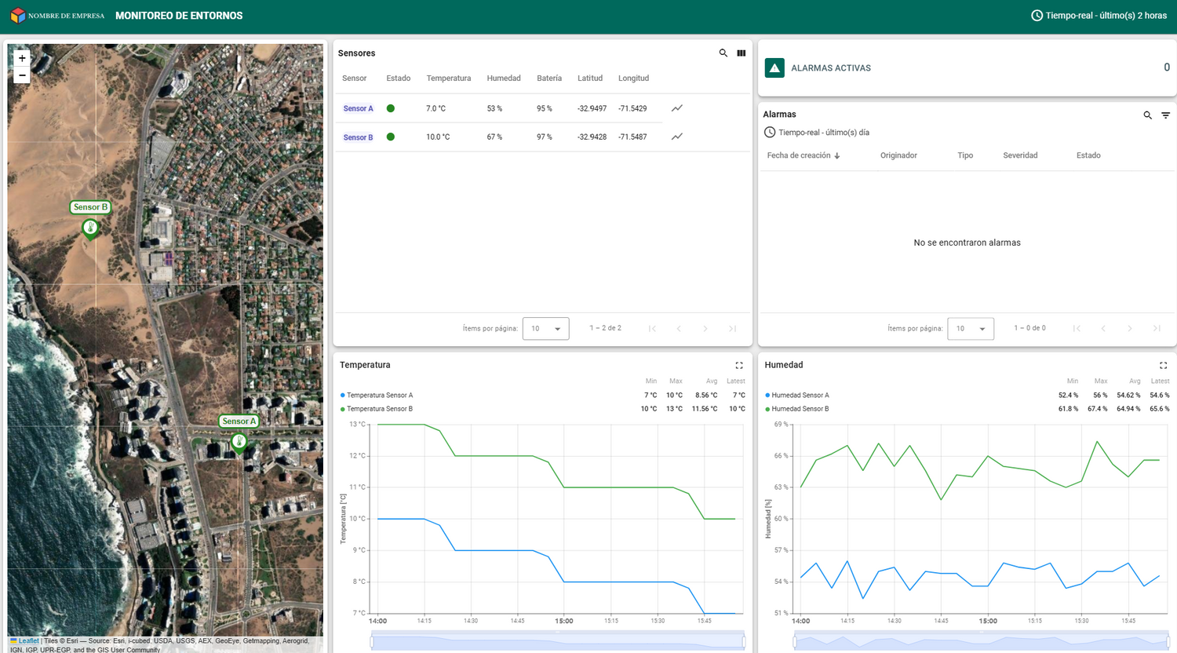Image resolution: width=1177 pixels, height=653 pixels.
Task: Expand Humedad chart to fullscreen
Action: (1164, 366)
